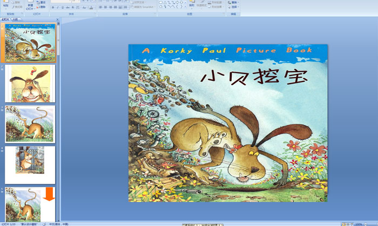The width and height of the screenshot is (378, 226).
Task: Click the language indicator in status bar
Action: pos(59,224)
